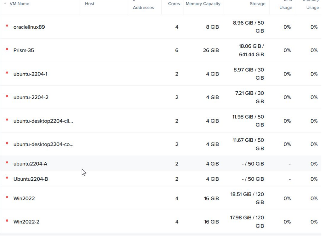Sort VMs by the Storage column header
Image resolution: width=324 pixels, height=237 pixels.
[x=257, y=3]
